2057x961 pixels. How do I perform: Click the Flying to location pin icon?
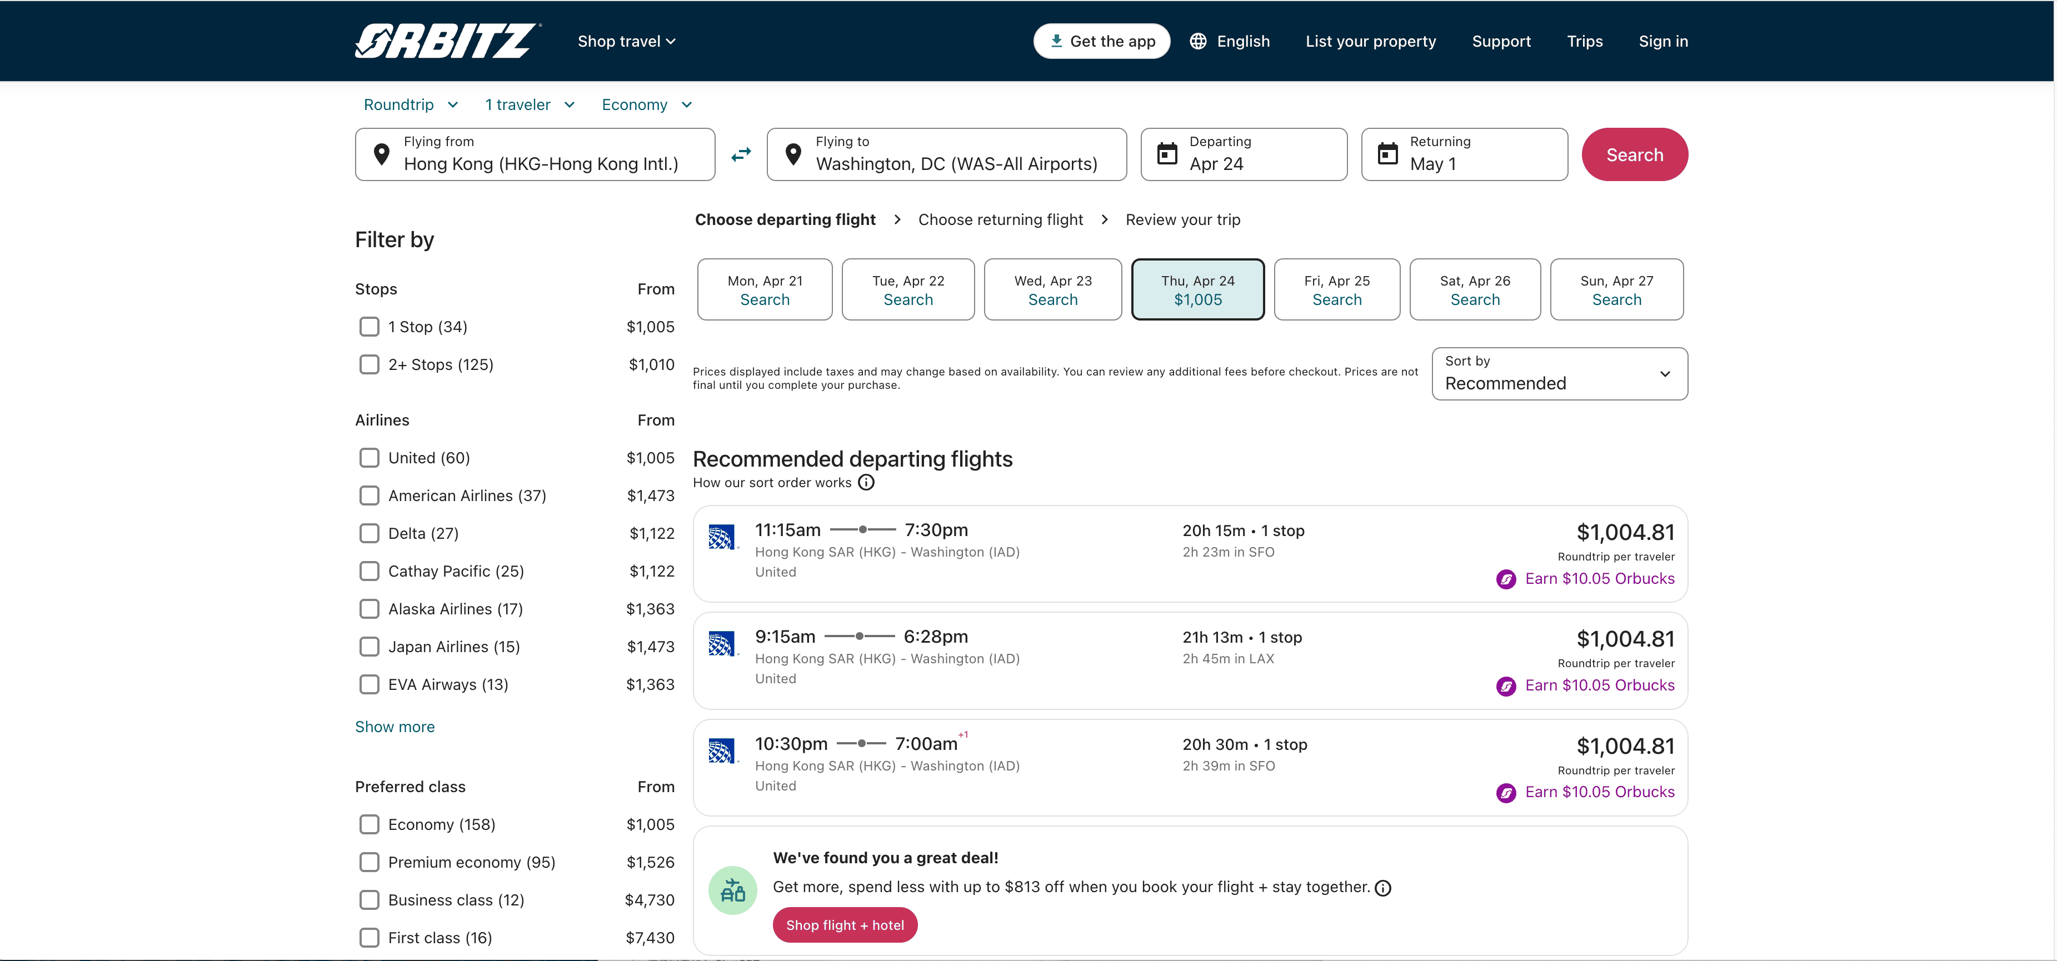pos(793,154)
